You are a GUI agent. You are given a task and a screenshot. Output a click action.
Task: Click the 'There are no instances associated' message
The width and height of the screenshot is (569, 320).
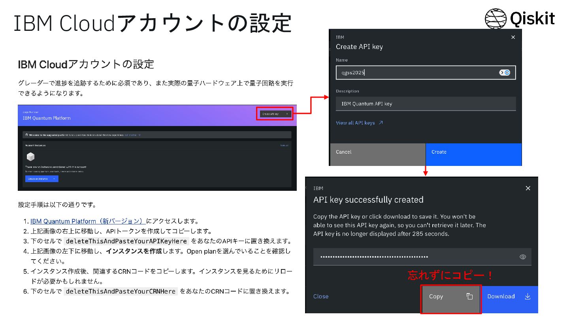coord(56,167)
